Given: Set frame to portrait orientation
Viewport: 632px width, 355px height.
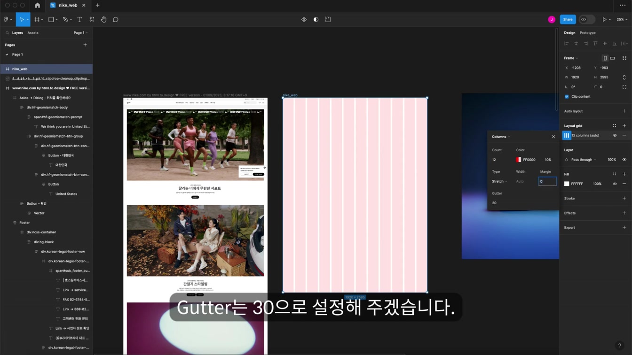Looking at the screenshot, I should [x=605, y=58].
